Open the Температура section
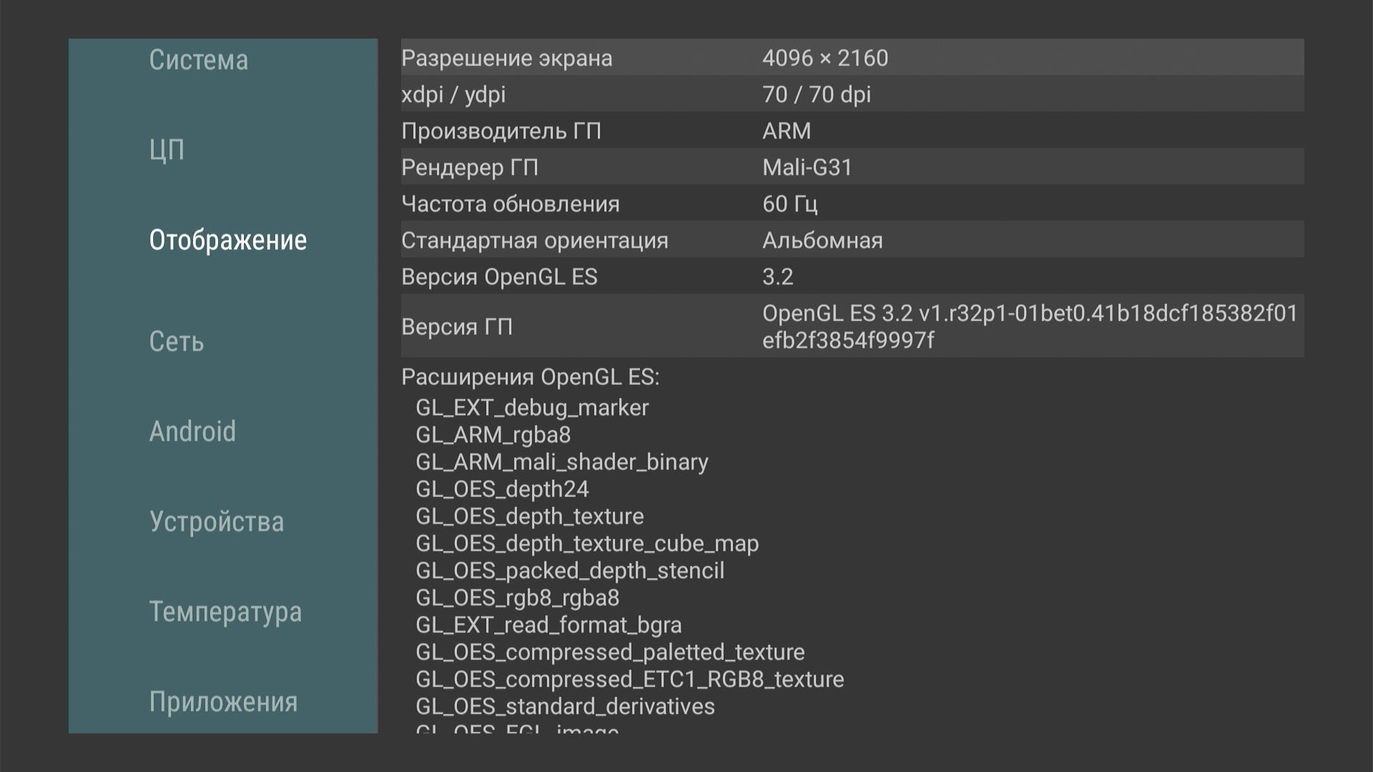 225,612
